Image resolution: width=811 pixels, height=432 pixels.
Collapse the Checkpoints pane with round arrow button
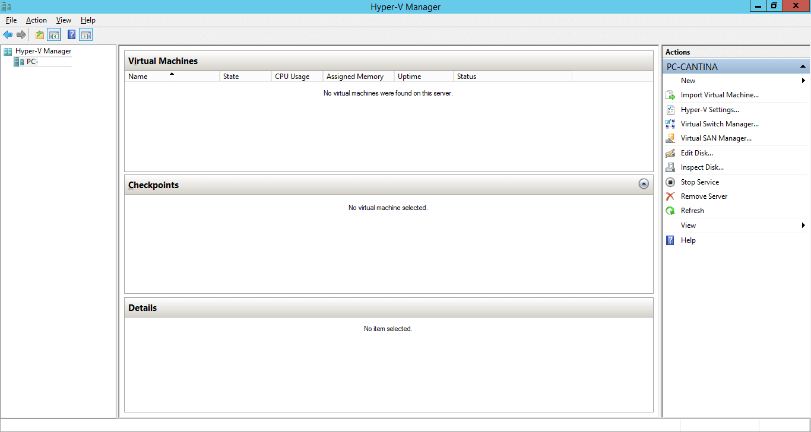pyautogui.click(x=644, y=184)
